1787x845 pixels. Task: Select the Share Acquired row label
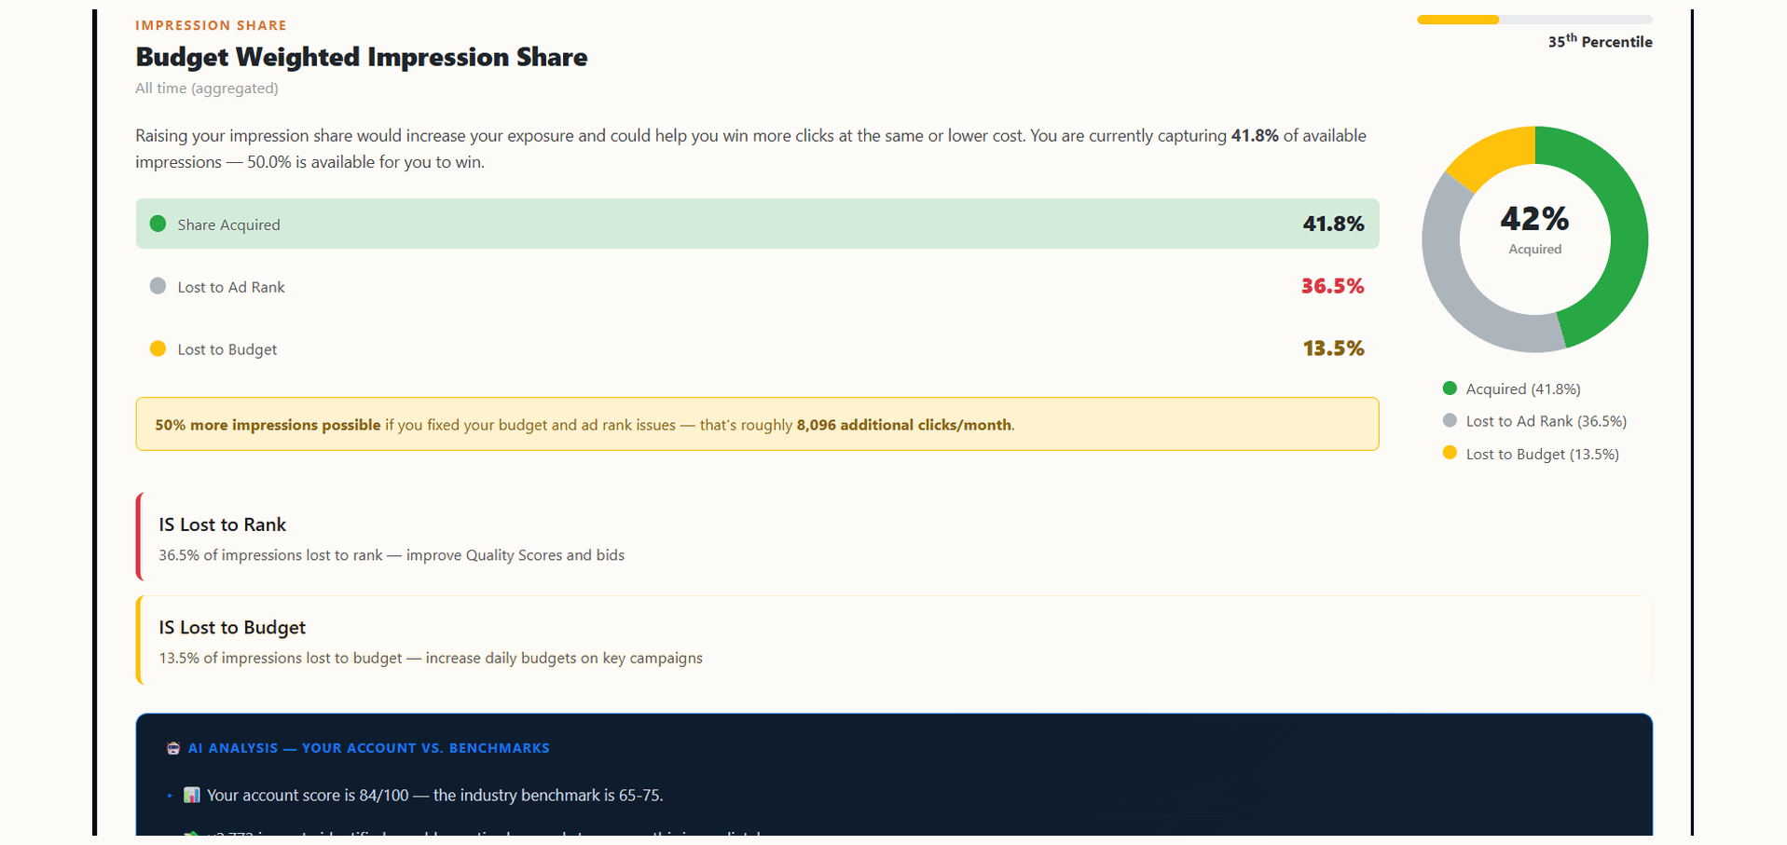228,225
